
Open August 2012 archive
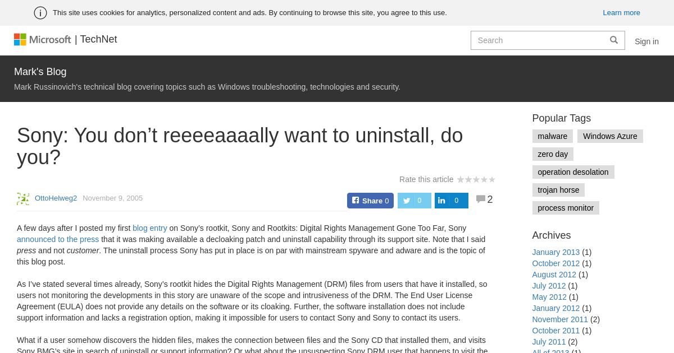(554, 275)
